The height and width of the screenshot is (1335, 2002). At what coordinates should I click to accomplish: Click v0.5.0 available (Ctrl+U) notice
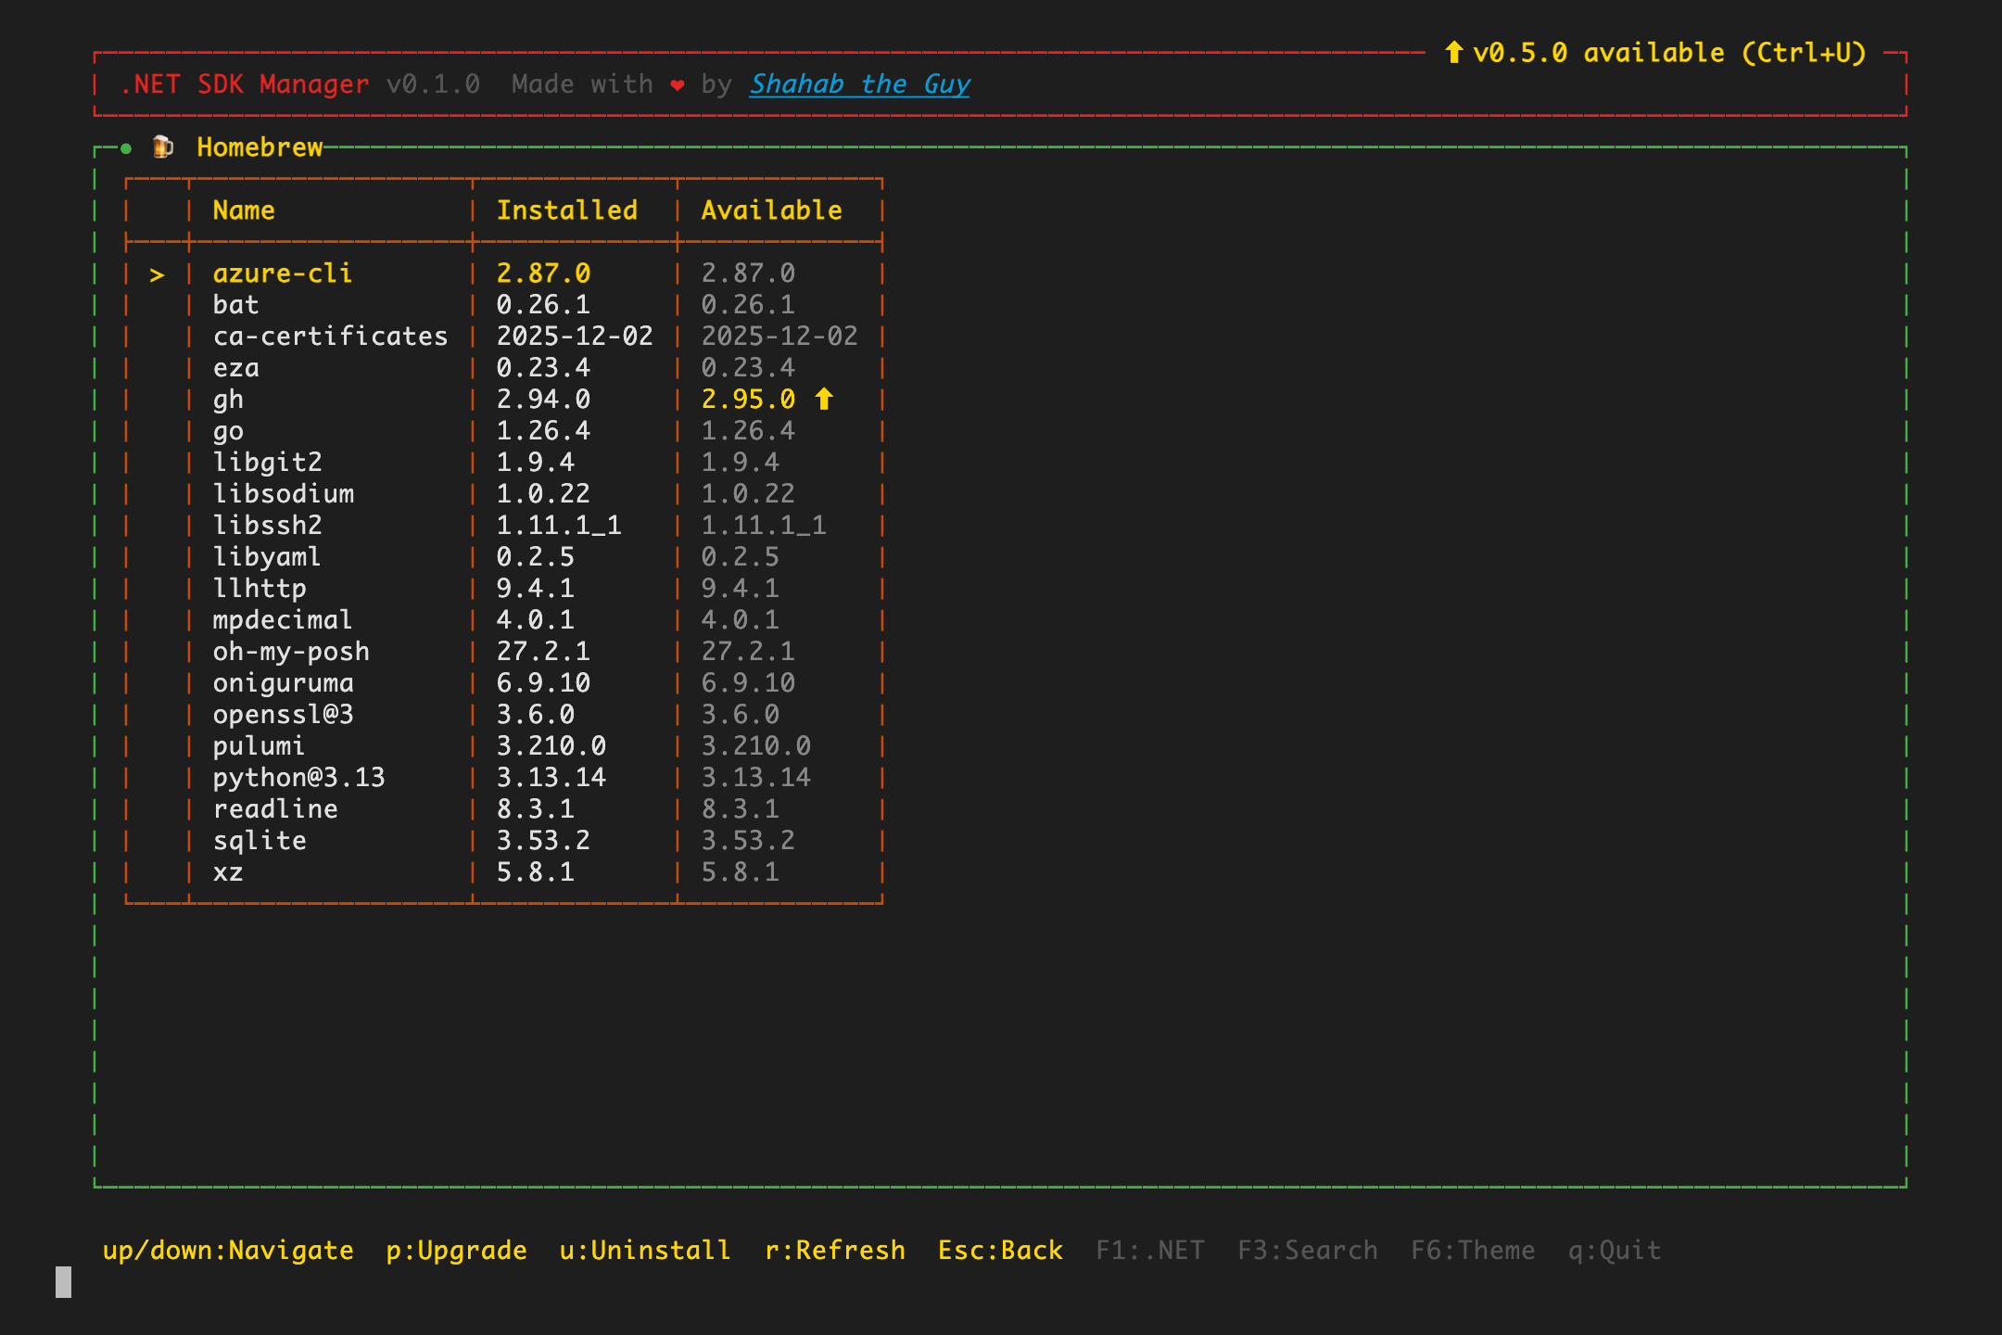pos(1670,53)
